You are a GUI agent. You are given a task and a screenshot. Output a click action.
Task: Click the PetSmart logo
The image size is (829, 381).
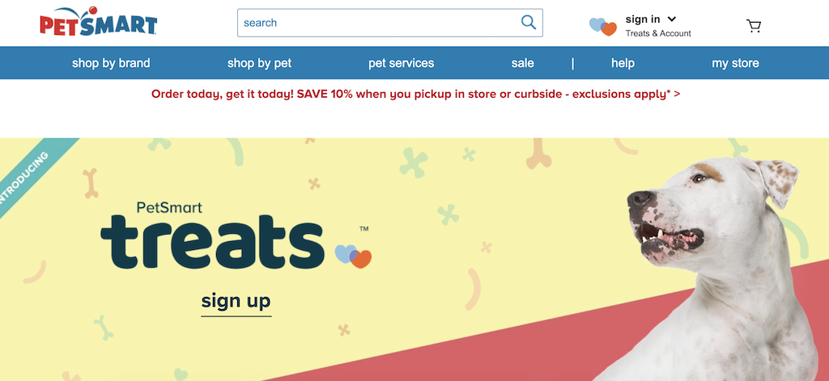98,21
